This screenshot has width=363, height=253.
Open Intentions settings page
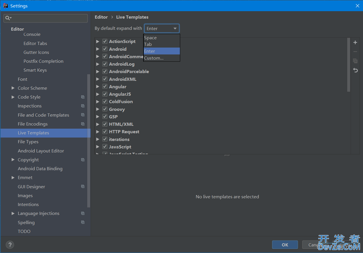28,205
